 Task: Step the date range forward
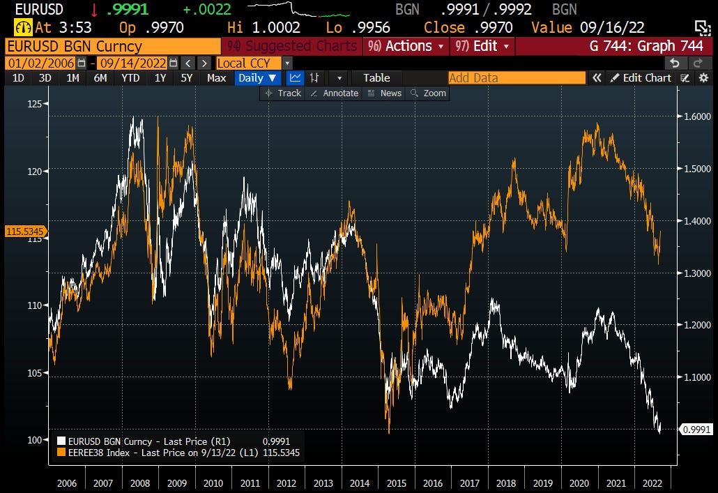point(204,63)
